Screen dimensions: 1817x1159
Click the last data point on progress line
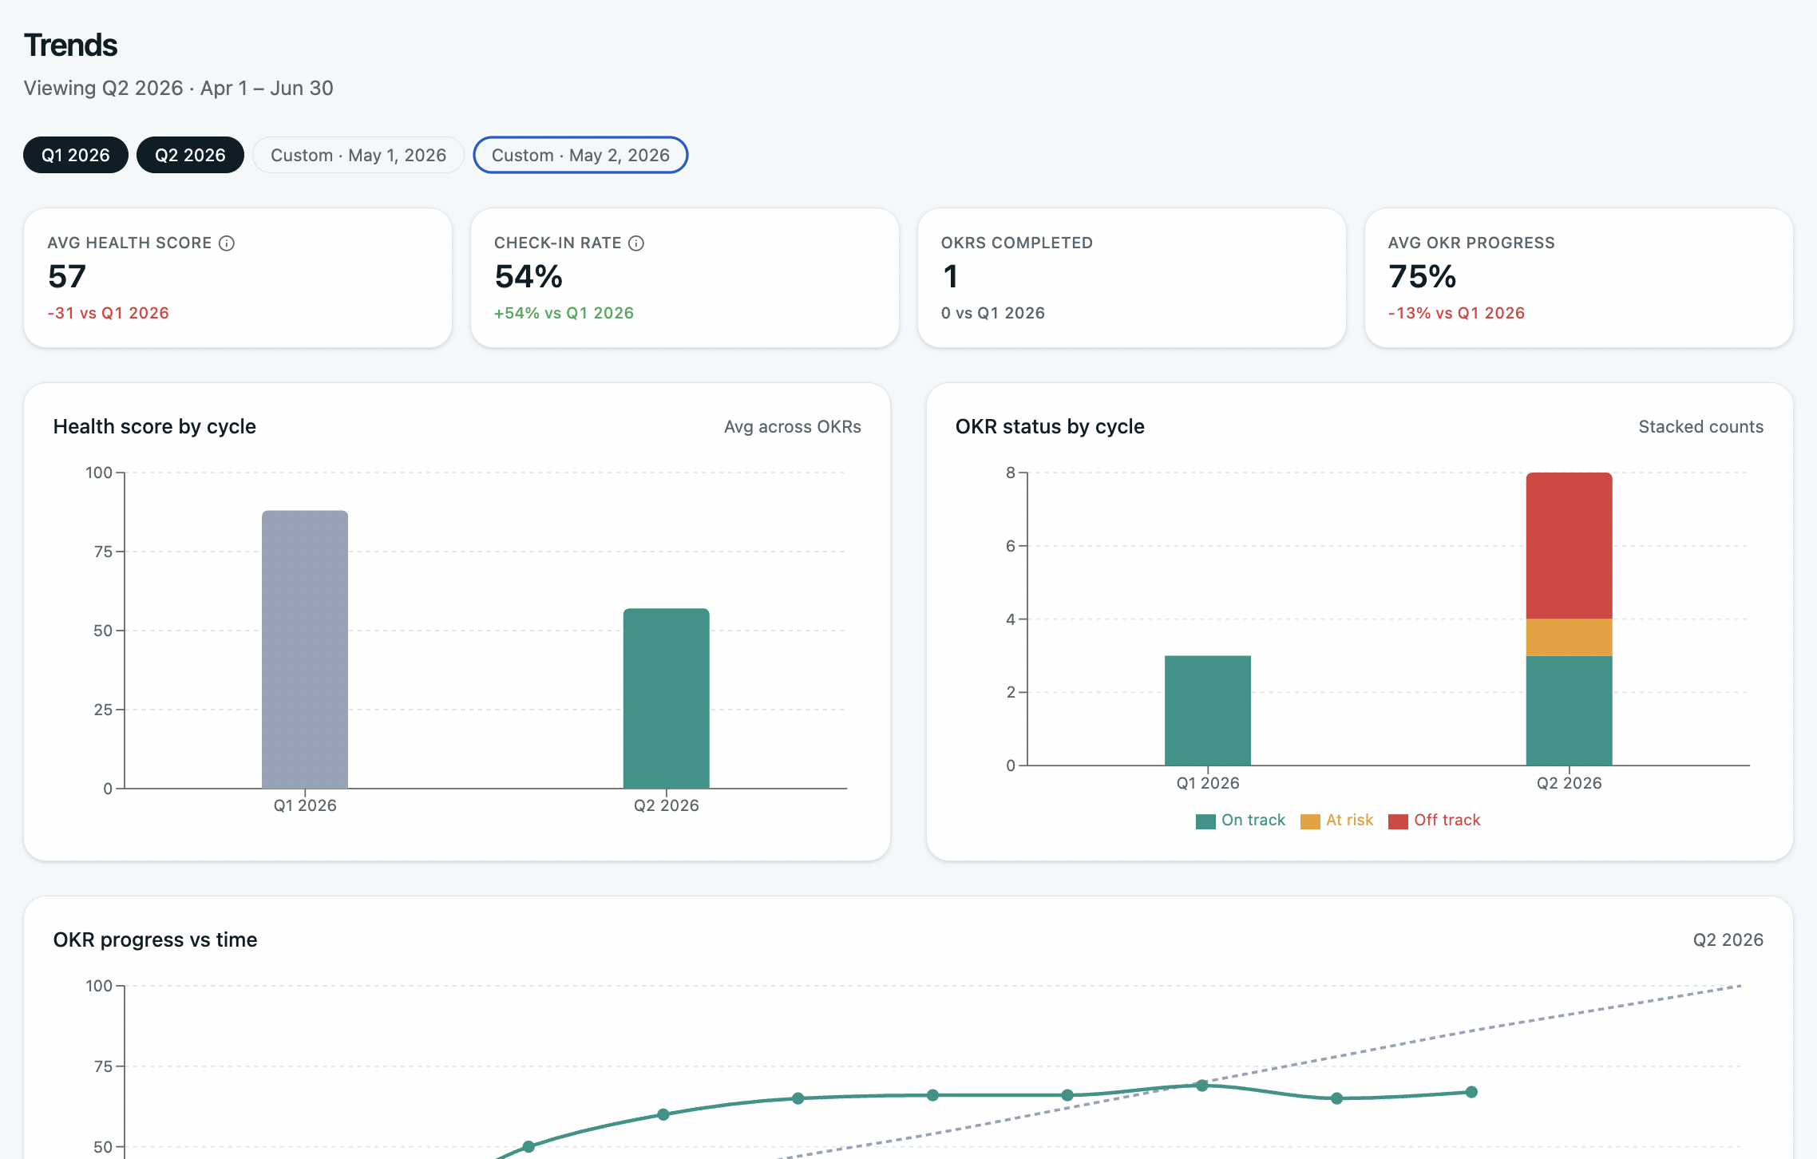point(1471,1092)
